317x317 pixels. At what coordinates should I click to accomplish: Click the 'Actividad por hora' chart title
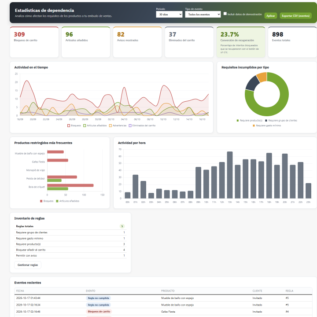(132, 143)
